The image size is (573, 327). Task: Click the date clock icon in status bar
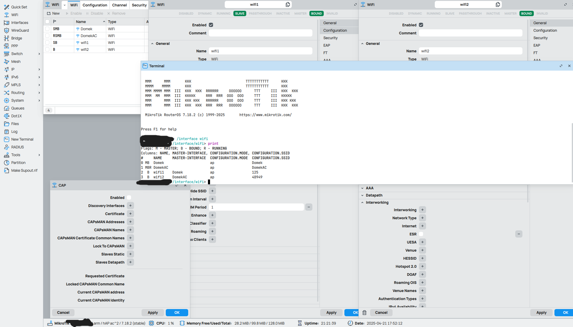[350, 323]
